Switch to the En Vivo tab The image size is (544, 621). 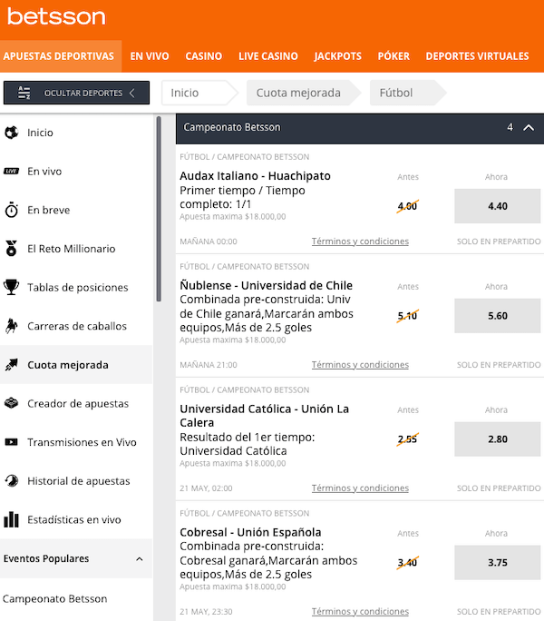coord(150,56)
